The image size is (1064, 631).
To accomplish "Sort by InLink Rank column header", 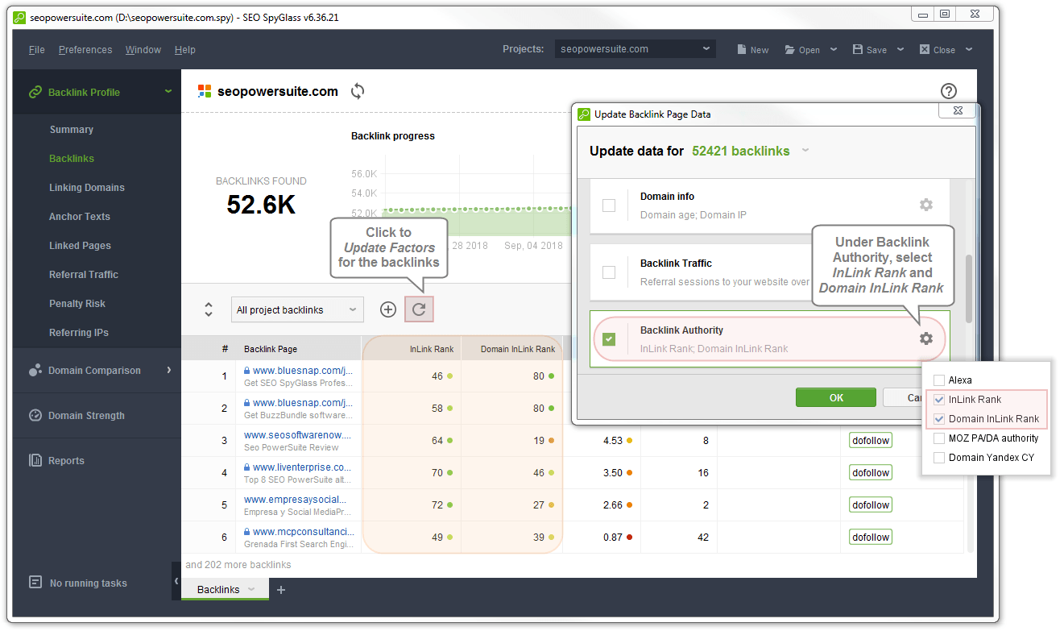I will click(432, 349).
